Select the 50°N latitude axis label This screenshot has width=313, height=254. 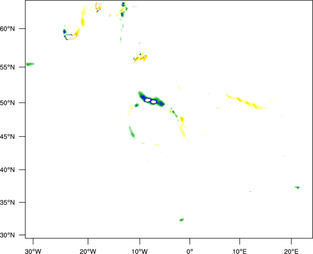(7, 103)
